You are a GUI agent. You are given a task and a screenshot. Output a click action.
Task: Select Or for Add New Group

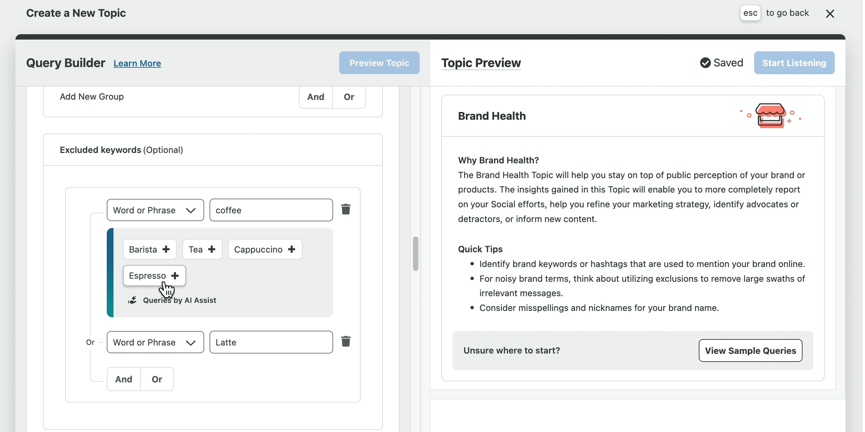click(x=349, y=97)
